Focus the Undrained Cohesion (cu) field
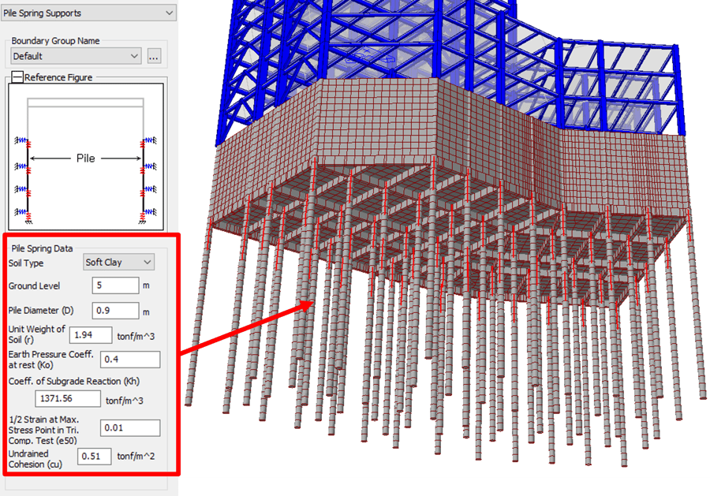The width and height of the screenshot is (710, 496). click(x=94, y=456)
